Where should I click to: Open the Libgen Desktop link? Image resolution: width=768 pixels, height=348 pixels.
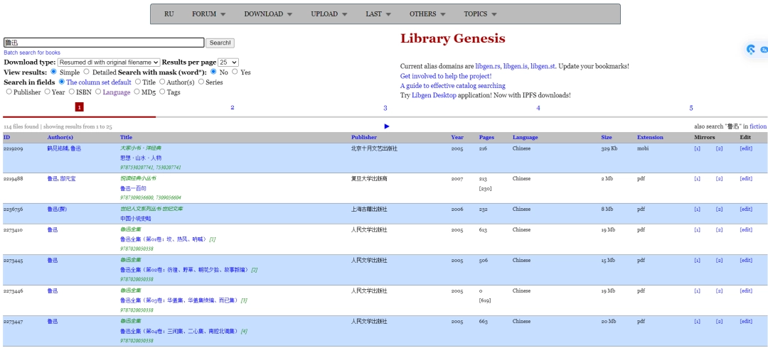pos(434,95)
